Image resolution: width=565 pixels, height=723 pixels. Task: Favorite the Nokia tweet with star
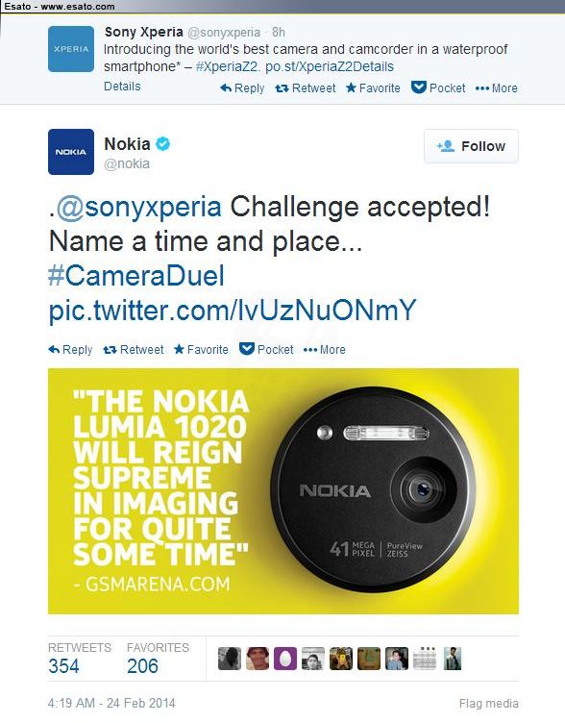coord(201,350)
